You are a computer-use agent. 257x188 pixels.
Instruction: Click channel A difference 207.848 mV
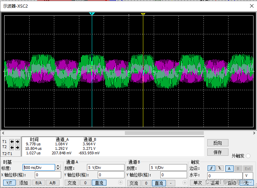click(x=62, y=153)
